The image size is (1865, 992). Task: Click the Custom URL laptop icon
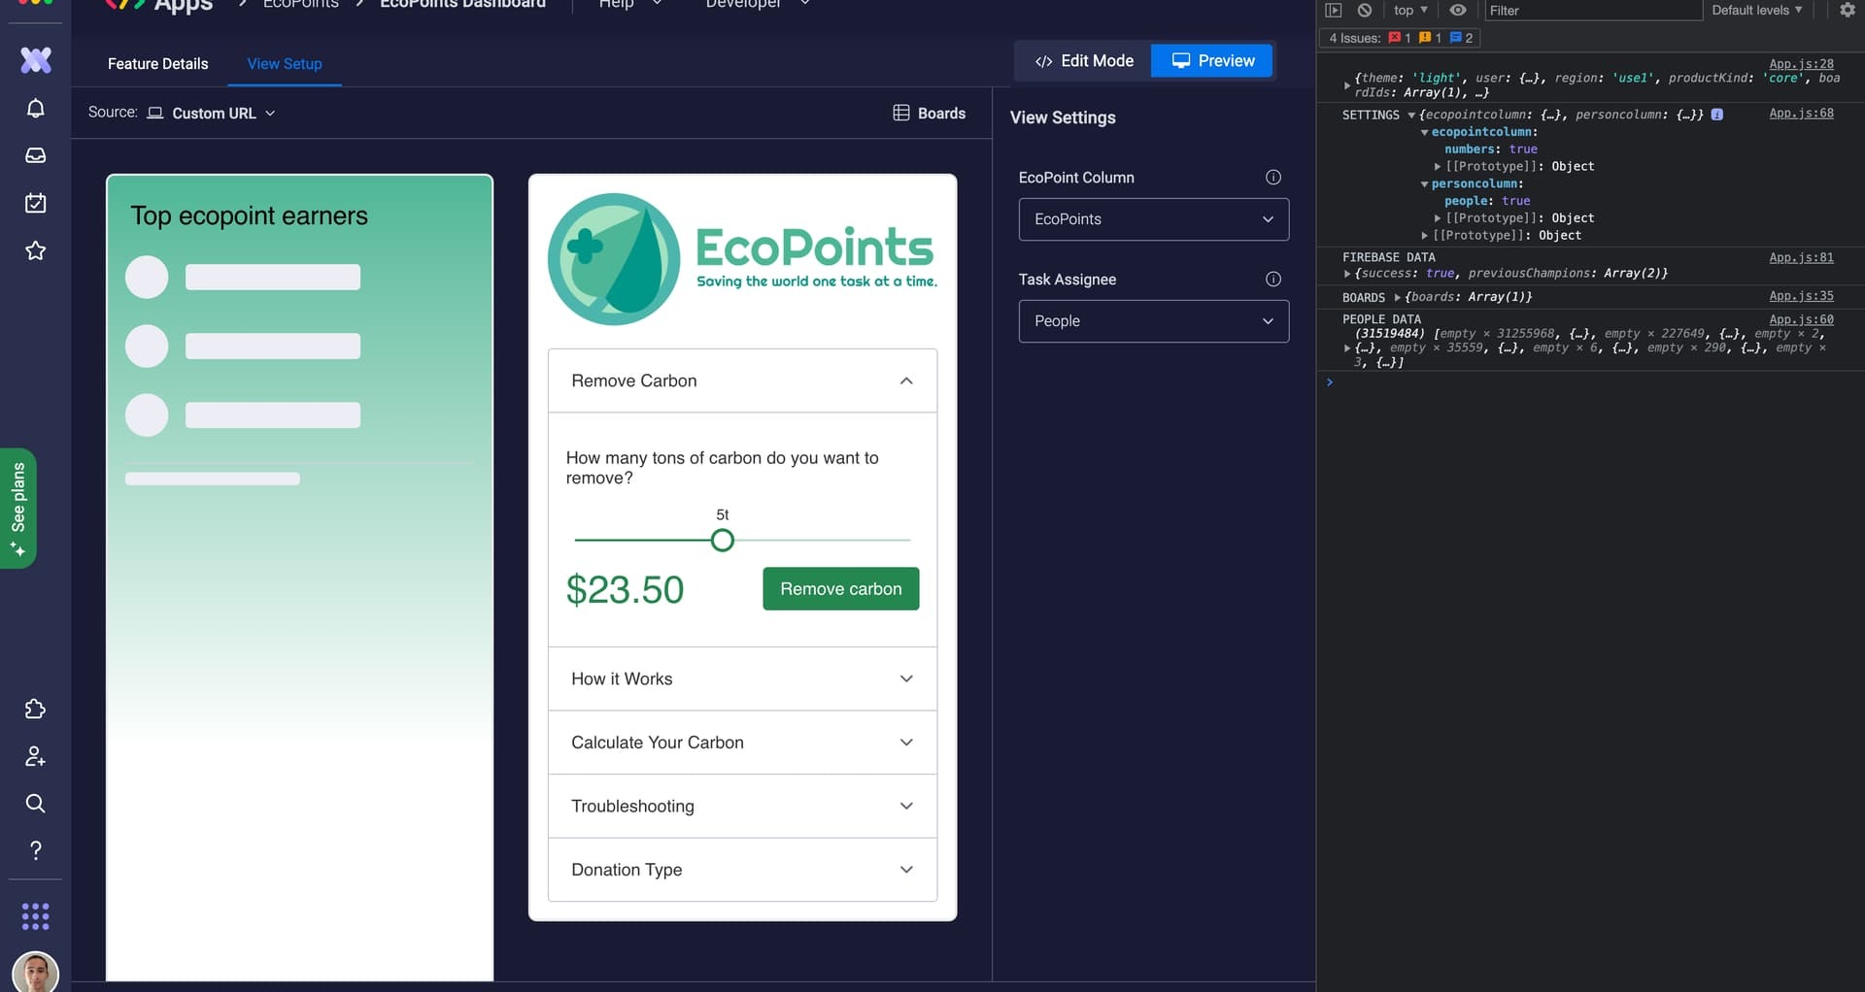(155, 113)
